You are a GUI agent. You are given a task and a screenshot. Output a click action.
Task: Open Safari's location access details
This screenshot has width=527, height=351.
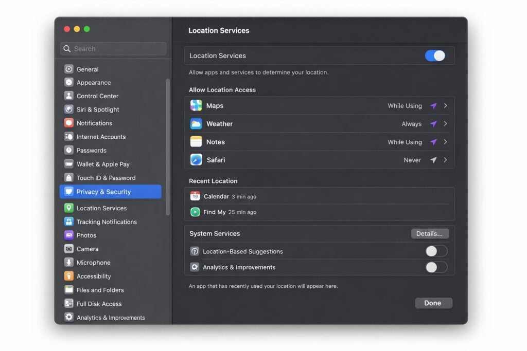click(x=446, y=160)
